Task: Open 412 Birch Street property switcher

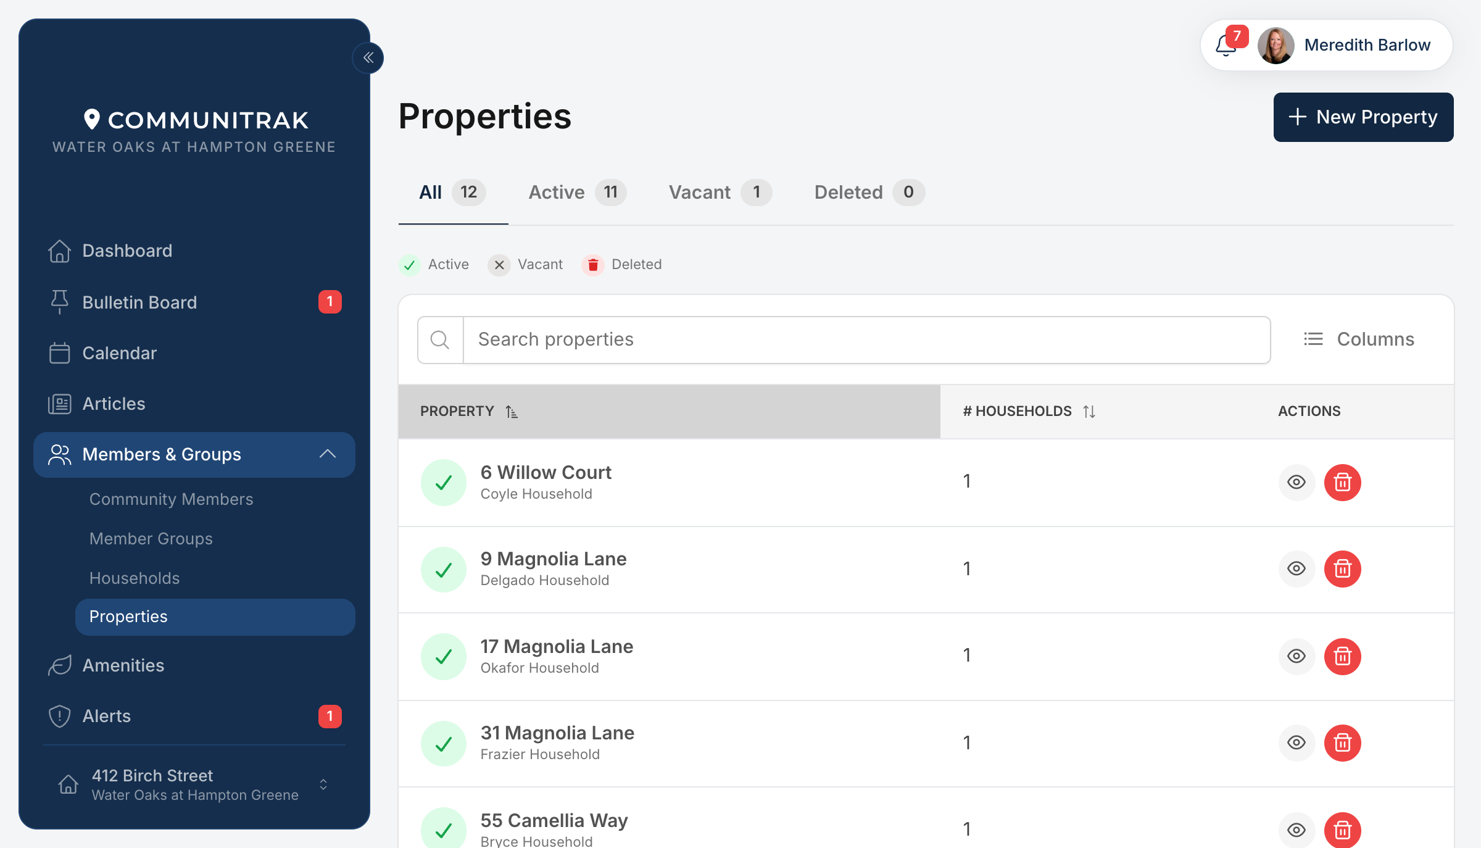Action: tap(194, 784)
